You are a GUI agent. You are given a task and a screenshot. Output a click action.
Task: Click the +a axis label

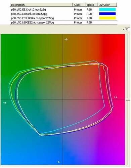coord(116,97)
